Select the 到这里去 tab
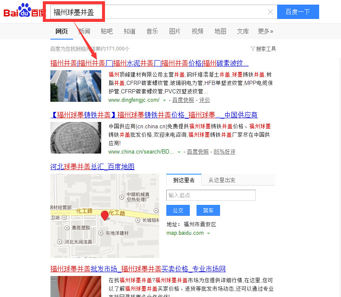This screenshot has height=297, width=341. pyautogui.click(x=184, y=180)
